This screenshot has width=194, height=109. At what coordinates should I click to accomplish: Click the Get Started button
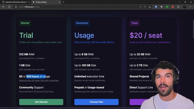click(41, 102)
